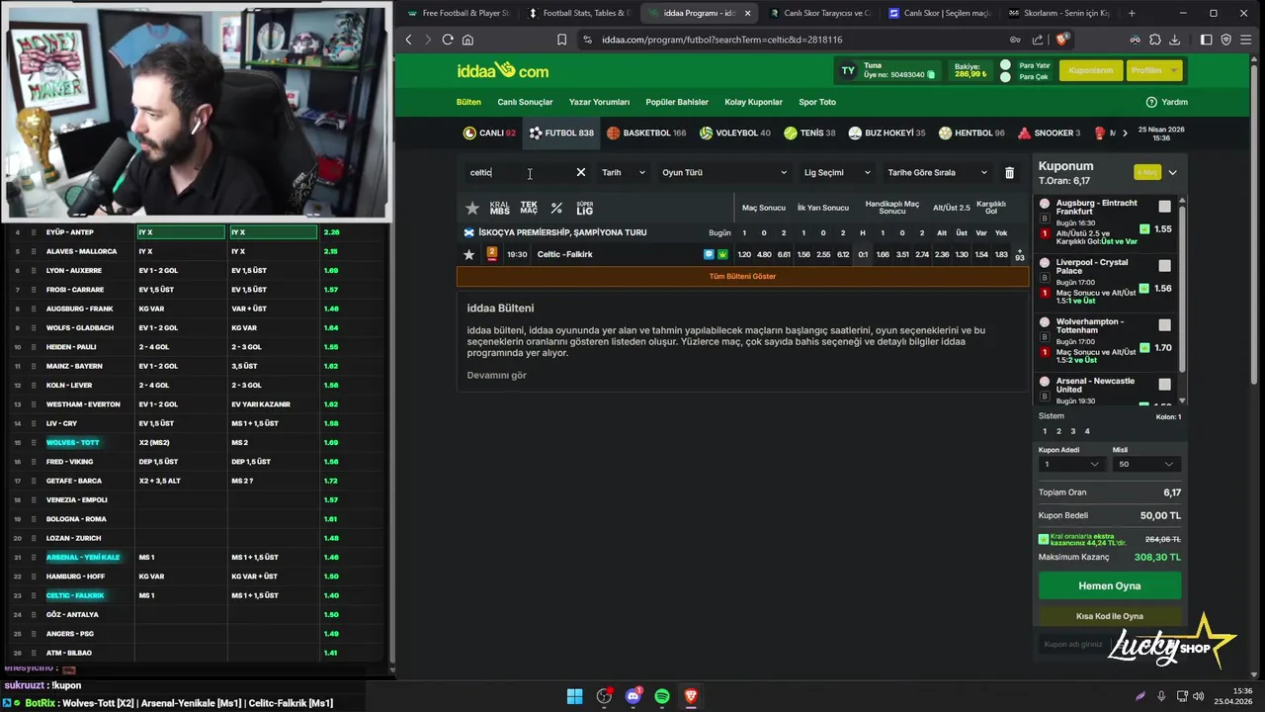The image size is (1265, 712).
Task: Open +93 more bets for Celtic - Falkirk
Action: (1019, 255)
